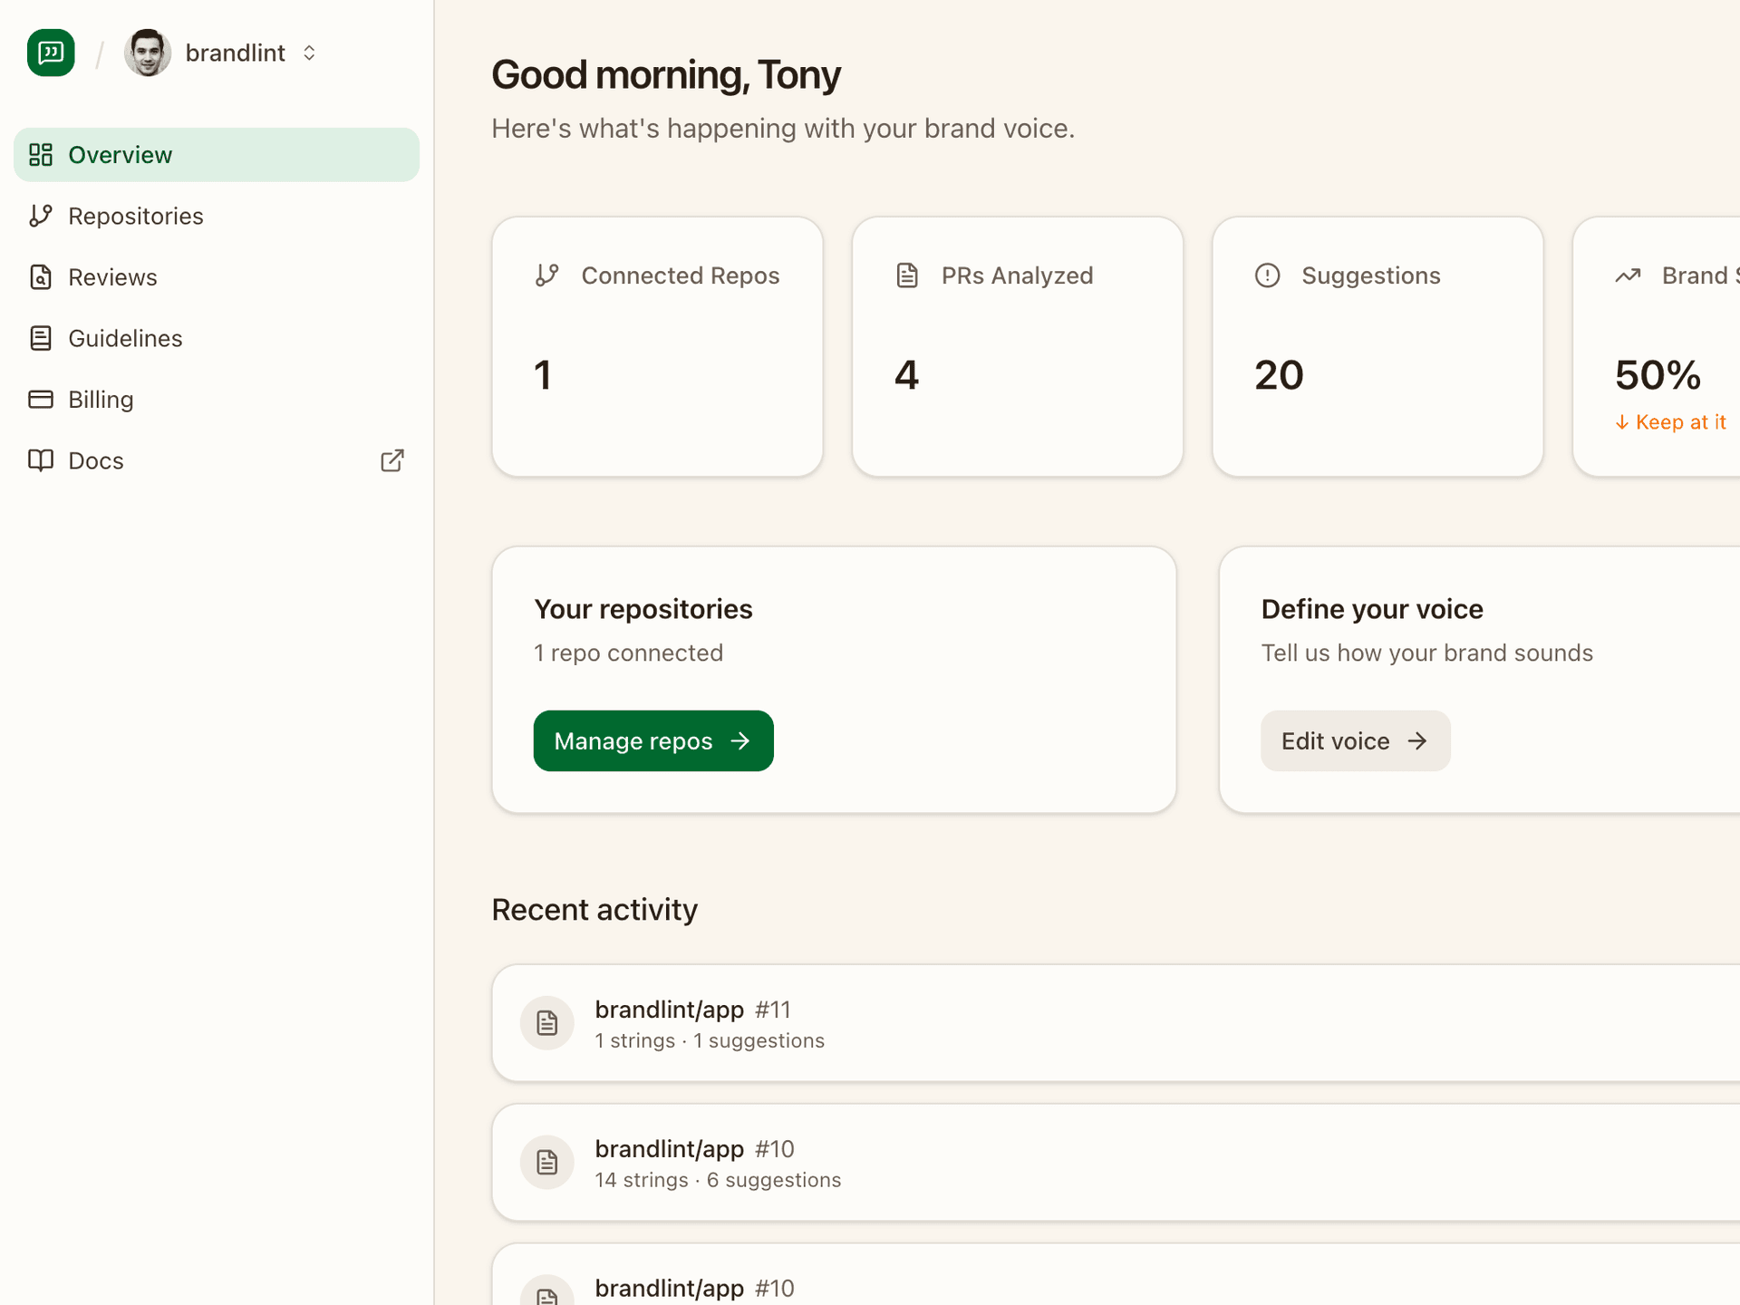This screenshot has height=1305, width=1740.
Task: Click the Edit voice button
Action: click(x=1355, y=740)
